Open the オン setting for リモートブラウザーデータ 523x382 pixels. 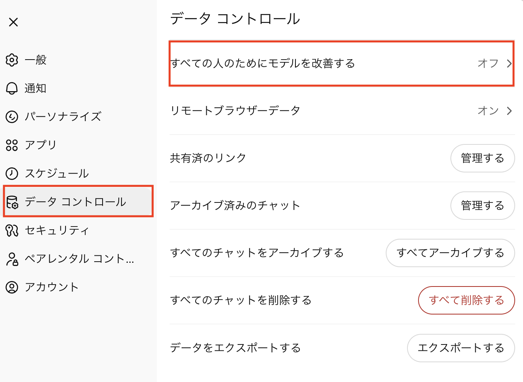click(488, 111)
